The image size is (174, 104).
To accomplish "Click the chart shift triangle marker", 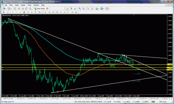I will 134,15.
